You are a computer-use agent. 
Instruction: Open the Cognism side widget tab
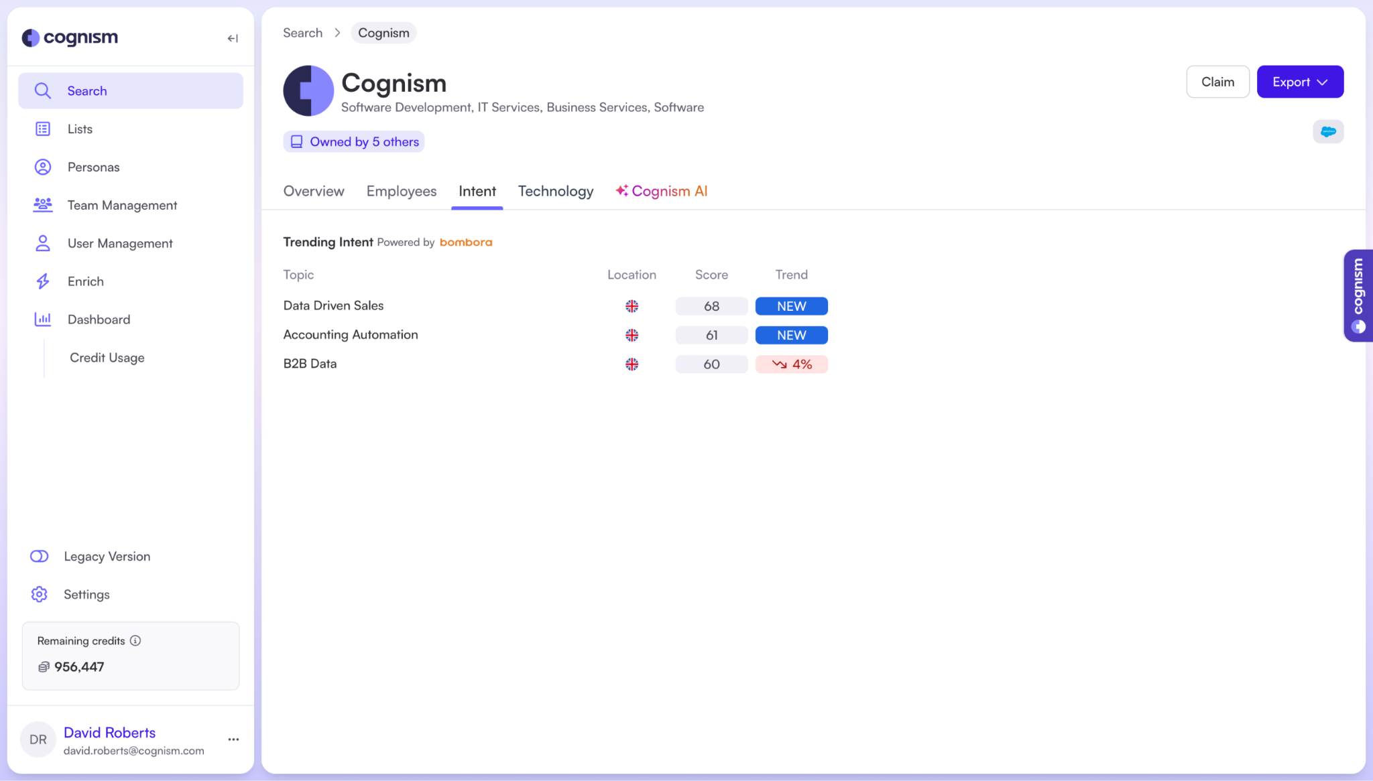[x=1358, y=295]
